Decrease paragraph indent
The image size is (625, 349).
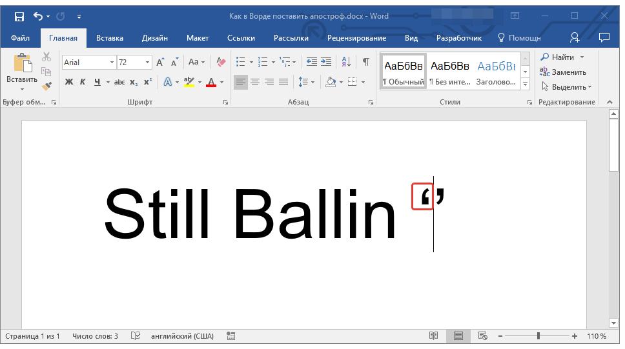point(312,62)
